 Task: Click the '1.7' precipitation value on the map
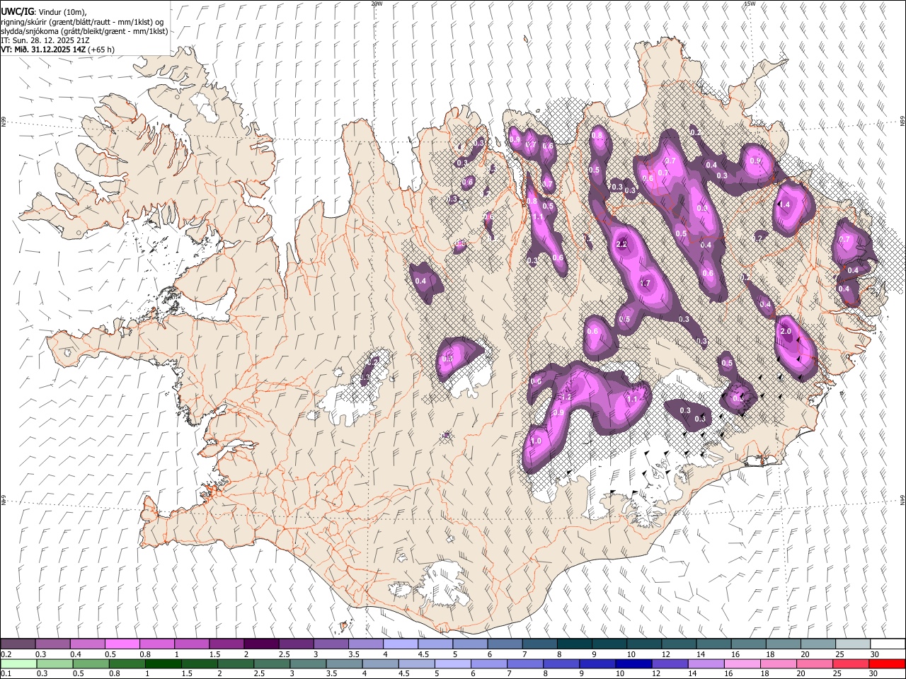coord(645,283)
